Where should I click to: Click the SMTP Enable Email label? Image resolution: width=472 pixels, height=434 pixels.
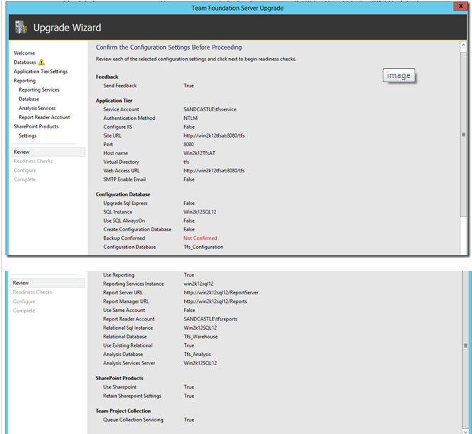coord(125,179)
